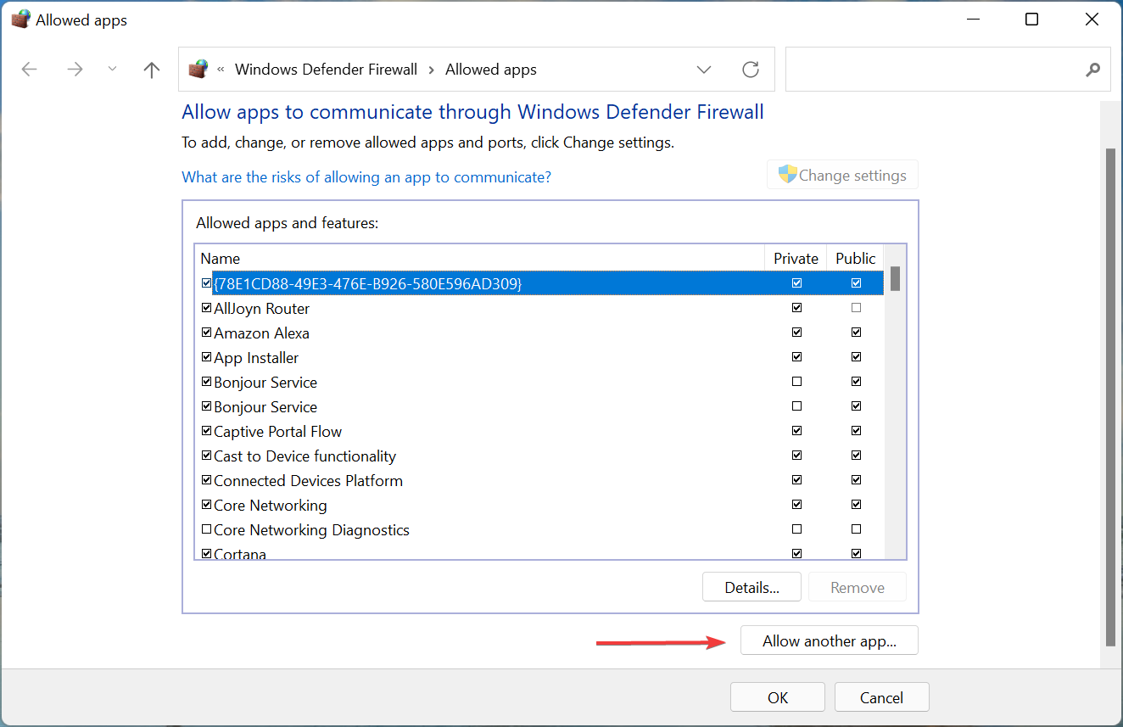Click the firewall icon in address bar

[x=198, y=69]
